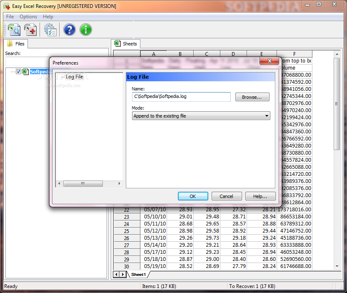Open the Preferences checklist gear toolbar icon

coord(50,30)
